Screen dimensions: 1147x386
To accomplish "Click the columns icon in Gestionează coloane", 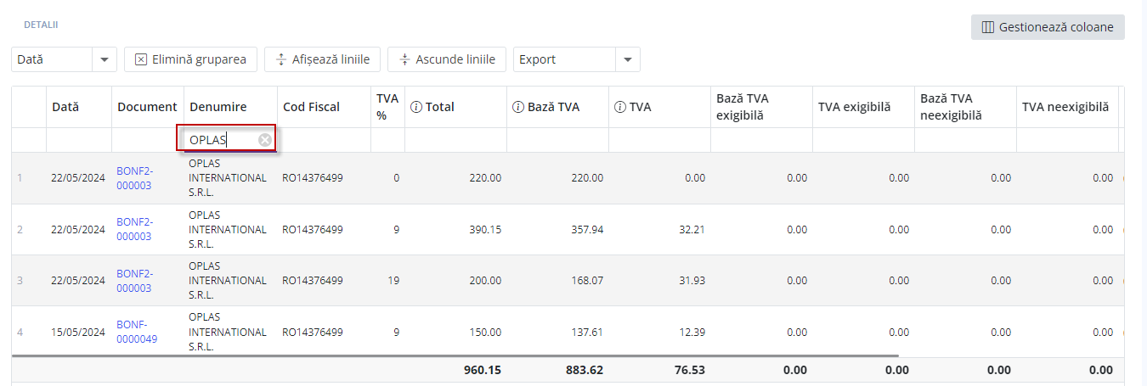I will point(987,27).
